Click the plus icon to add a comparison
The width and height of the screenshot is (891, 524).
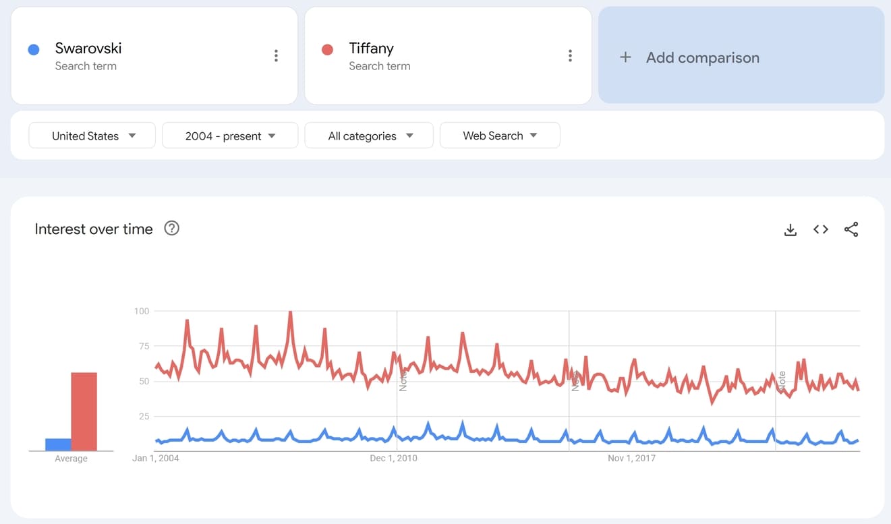[625, 57]
